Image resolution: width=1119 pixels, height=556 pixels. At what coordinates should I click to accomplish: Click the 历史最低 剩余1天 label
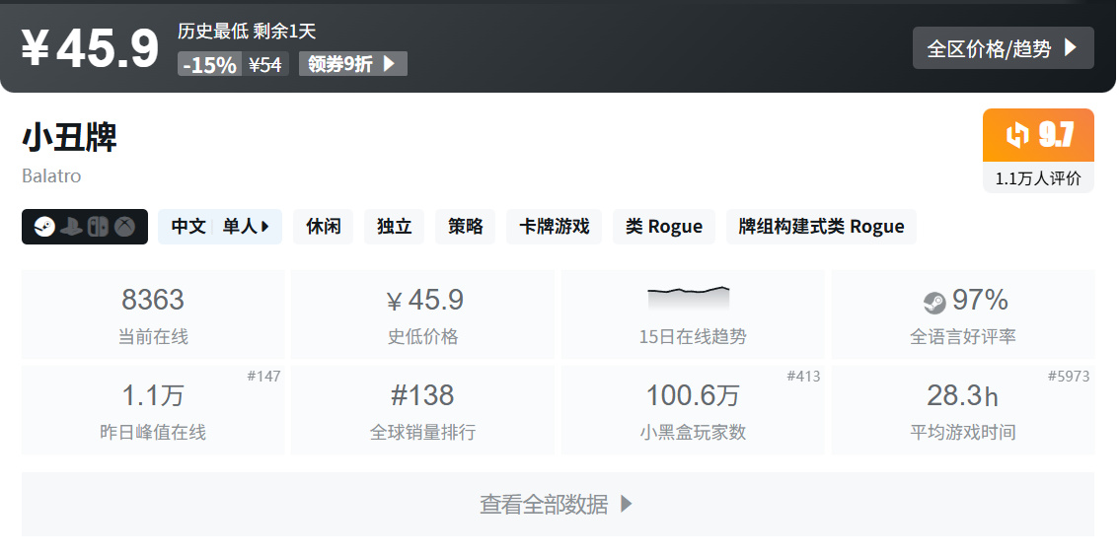click(247, 32)
